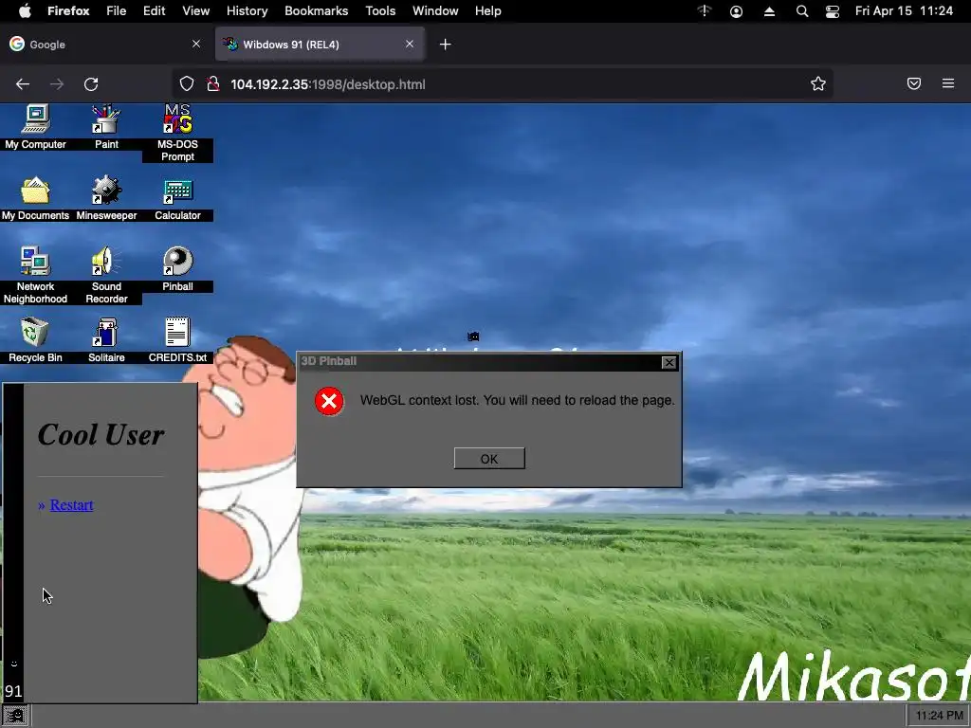This screenshot has width=971, height=728.
Task: Click the eject icon in menu bar
Action: (x=769, y=11)
